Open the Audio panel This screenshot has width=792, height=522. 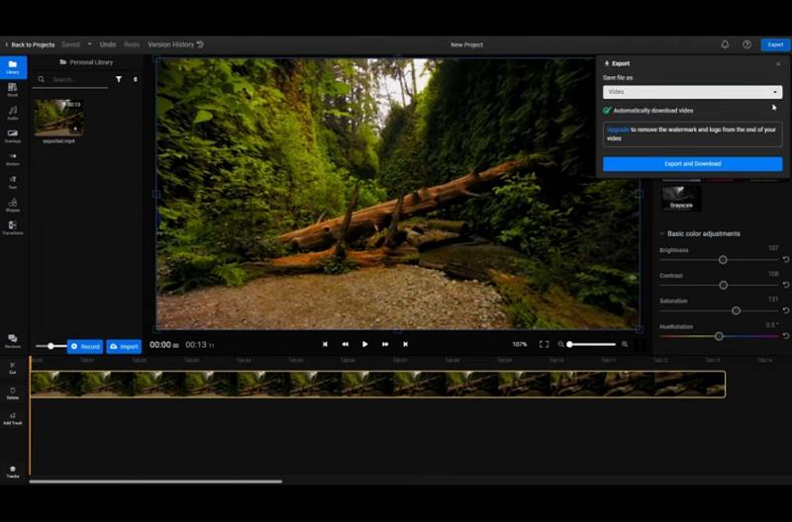(13, 113)
